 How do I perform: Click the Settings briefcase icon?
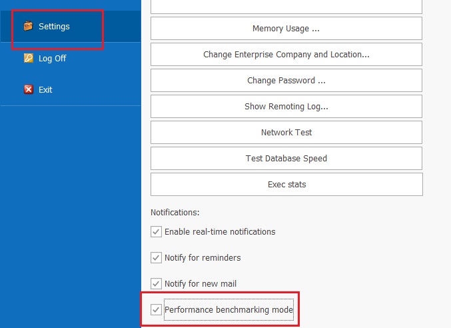(28, 26)
